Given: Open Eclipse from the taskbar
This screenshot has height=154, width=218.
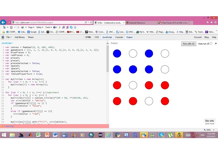Looking at the screenshot, I should point(100,135).
